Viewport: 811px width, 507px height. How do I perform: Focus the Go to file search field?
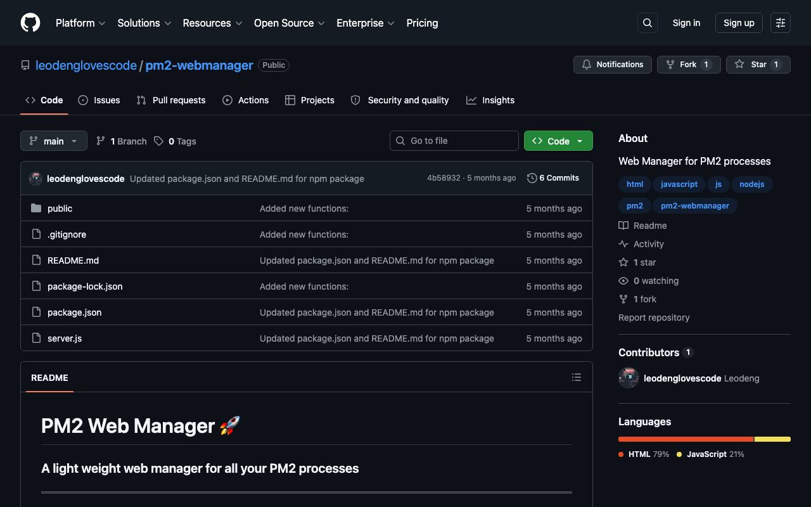point(454,141)
